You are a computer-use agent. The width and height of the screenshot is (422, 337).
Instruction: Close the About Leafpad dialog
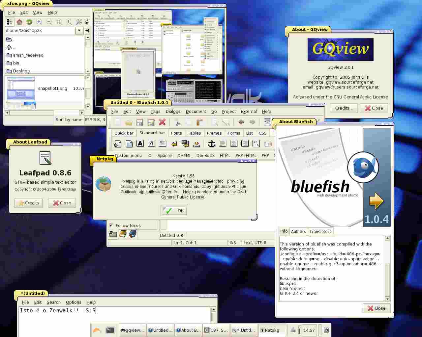[62, 203]
